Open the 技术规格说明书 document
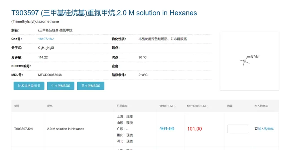Screen dimensions: 286x150 point(29,86)
